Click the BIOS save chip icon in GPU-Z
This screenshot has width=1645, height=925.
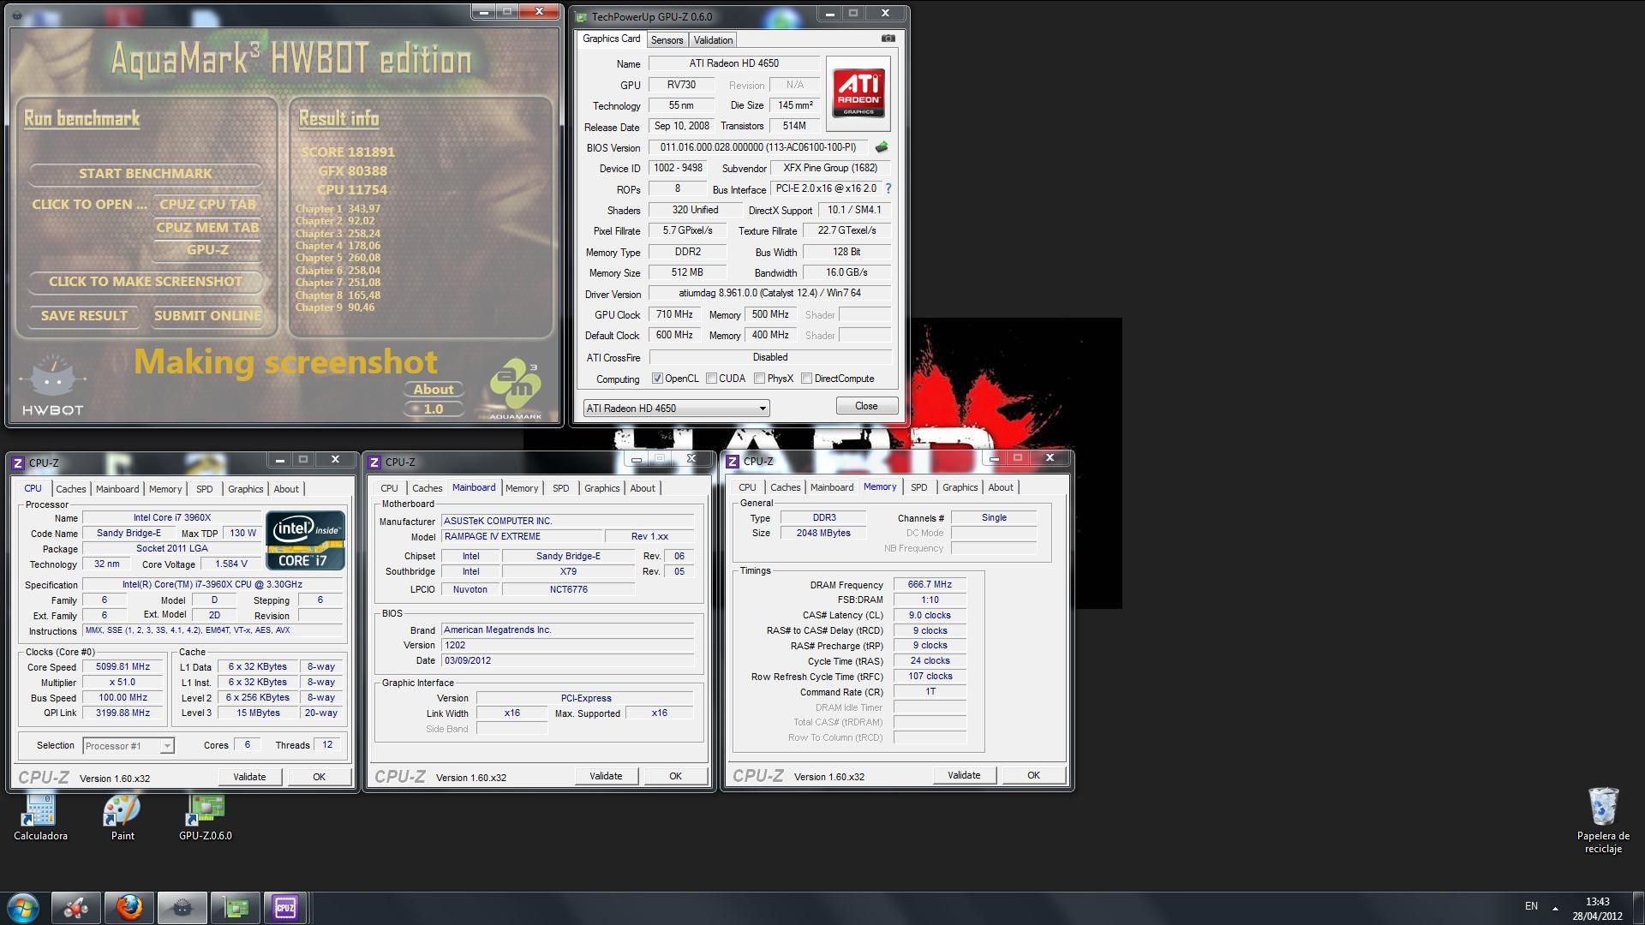pos(881,147)
